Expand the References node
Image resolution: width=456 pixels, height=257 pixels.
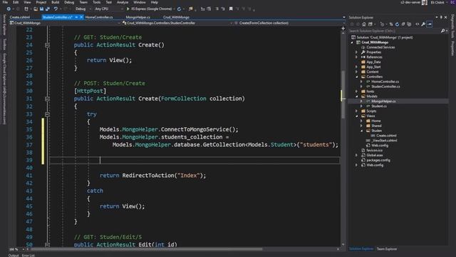coord(357,57)
